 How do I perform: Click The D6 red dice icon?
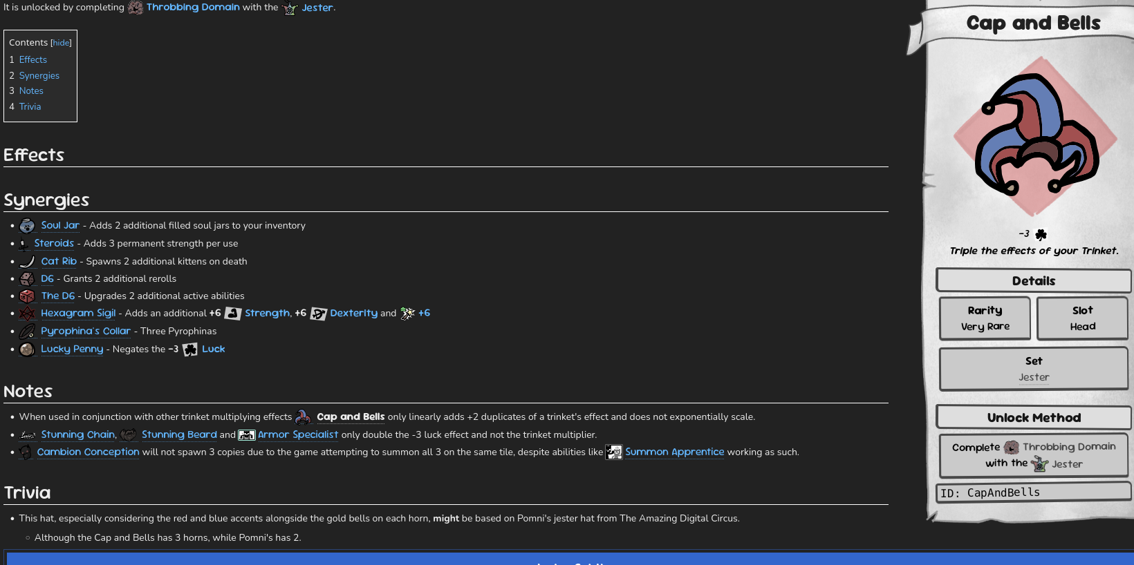[27, 296]
